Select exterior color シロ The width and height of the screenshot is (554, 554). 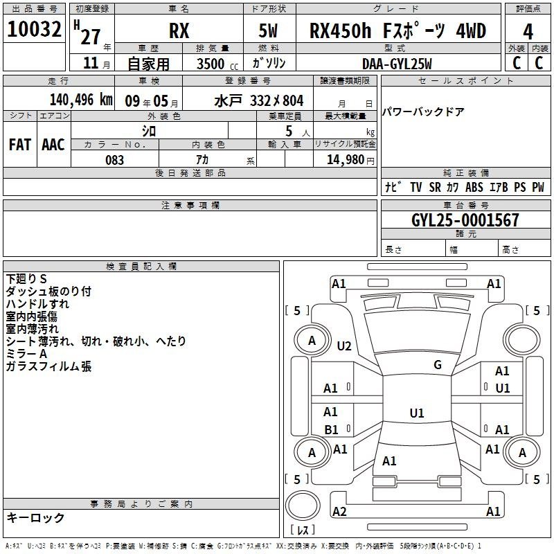click(x=149, y=131)
